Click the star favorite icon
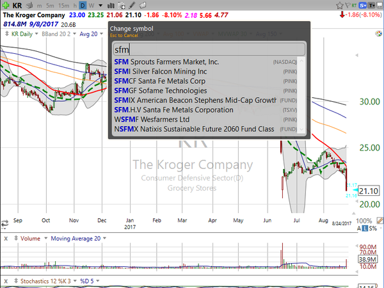Screen dimensions: 384x288 [339, 5]
